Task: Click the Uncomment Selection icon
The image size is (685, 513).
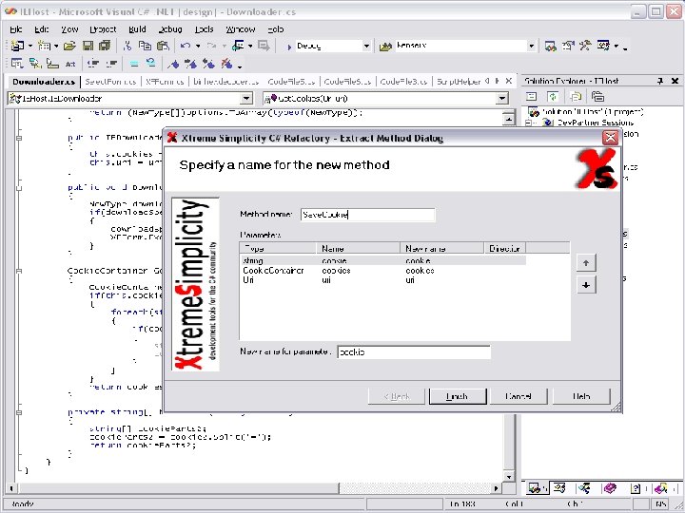Action: [150, 64]
